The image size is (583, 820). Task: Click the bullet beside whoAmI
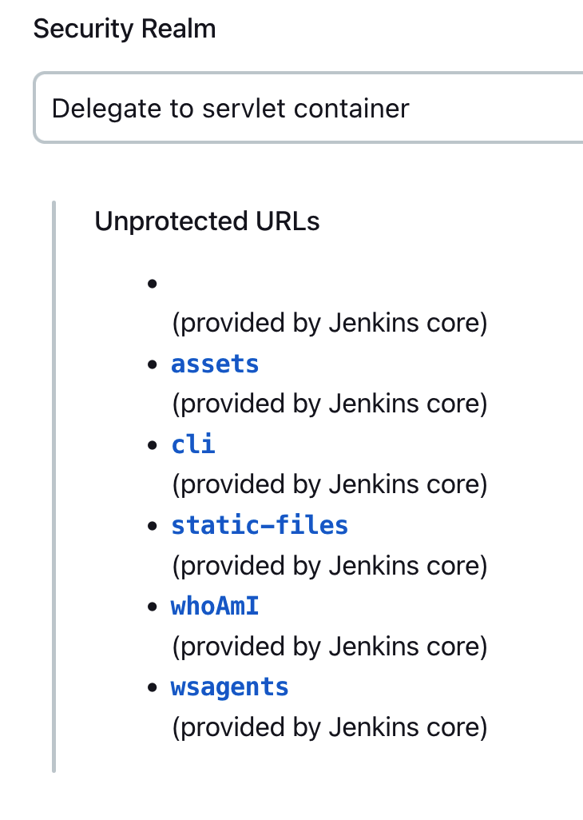click(151, 607)
